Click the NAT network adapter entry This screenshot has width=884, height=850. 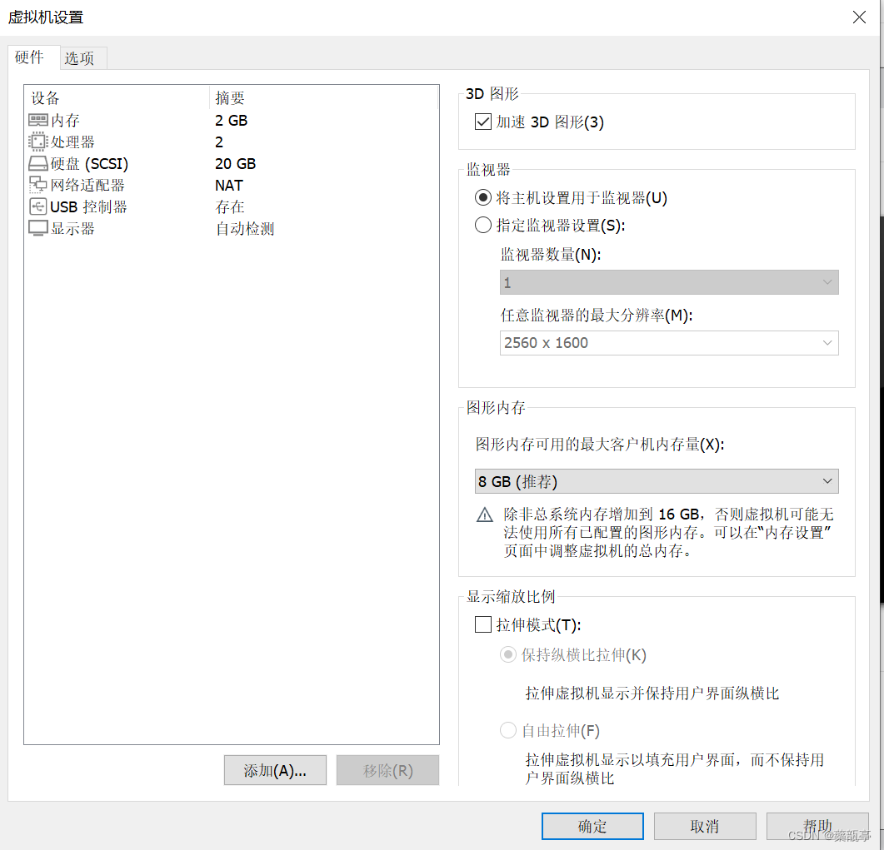pyautogui.click(x=228, y=185)
